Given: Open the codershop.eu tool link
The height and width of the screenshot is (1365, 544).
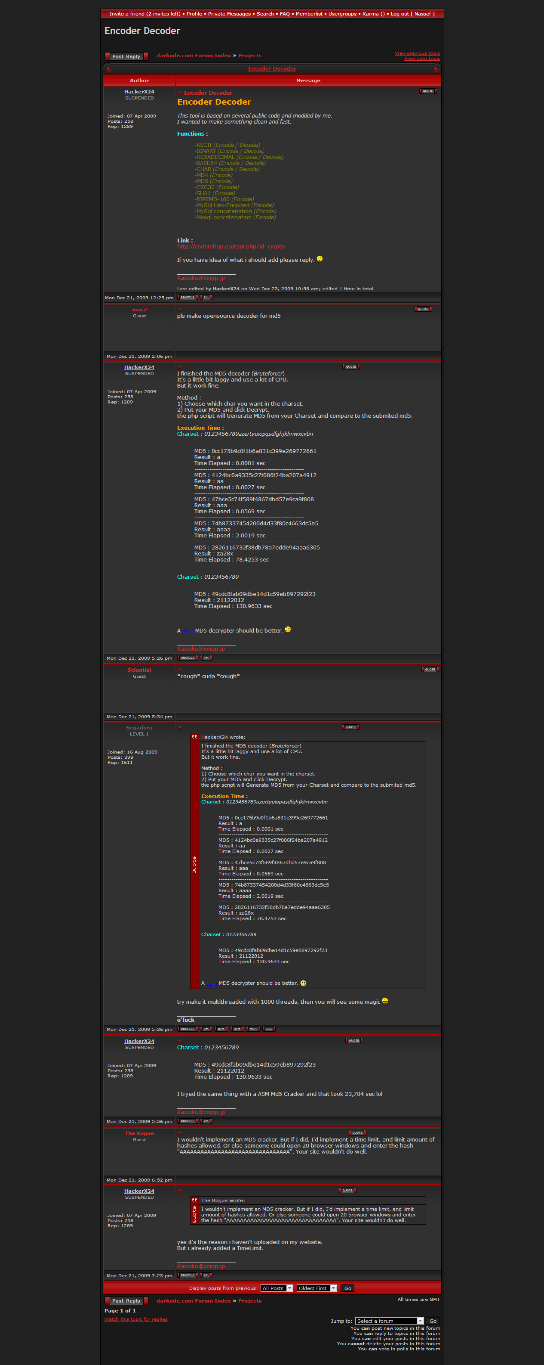Looking at the screenshot, I should [231, 246].
